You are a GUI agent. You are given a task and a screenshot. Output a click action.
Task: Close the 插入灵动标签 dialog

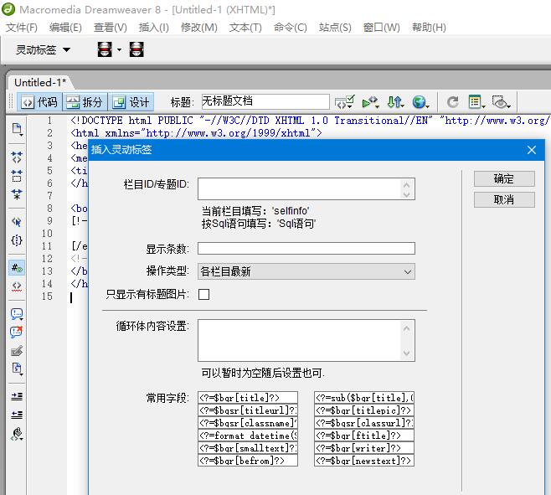coord(531,150)
